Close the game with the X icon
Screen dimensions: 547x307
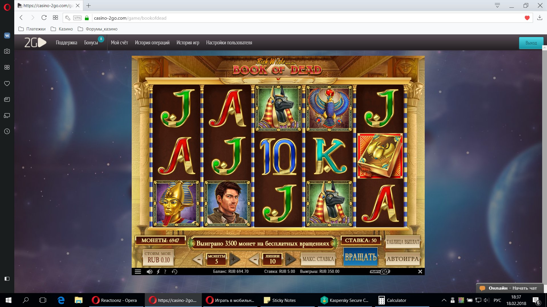(x=420, y=272)
